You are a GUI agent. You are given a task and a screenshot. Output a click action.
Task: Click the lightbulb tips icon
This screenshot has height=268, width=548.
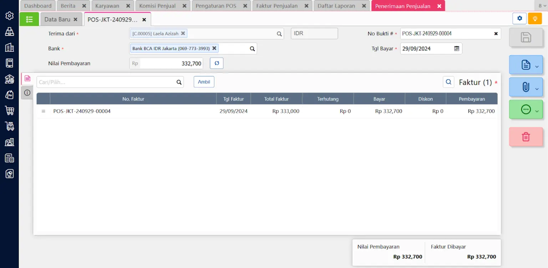pyautogui.click(x=535, y=18)
